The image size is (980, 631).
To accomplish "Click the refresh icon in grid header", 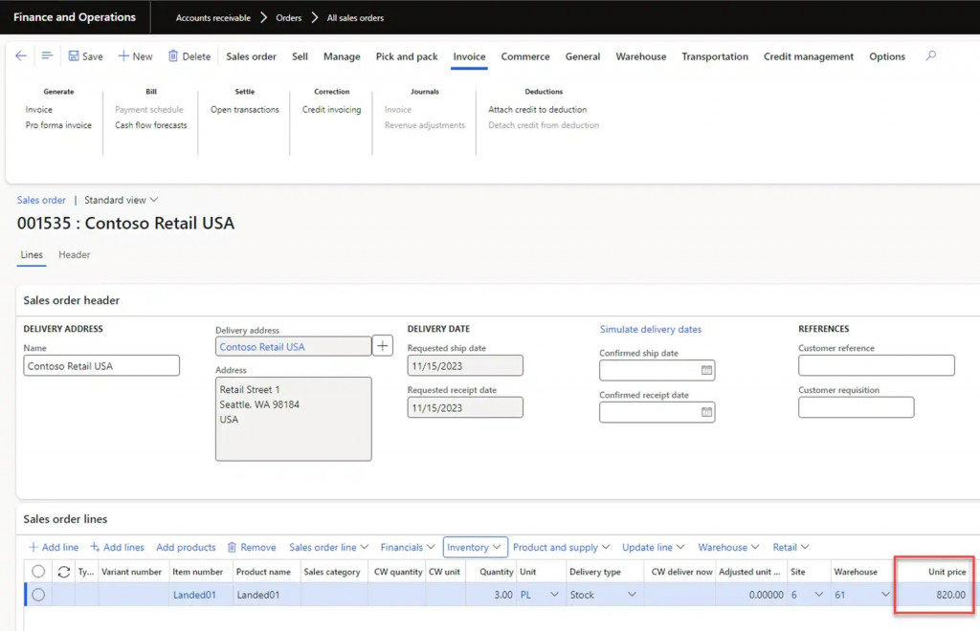I will (64, 572).
